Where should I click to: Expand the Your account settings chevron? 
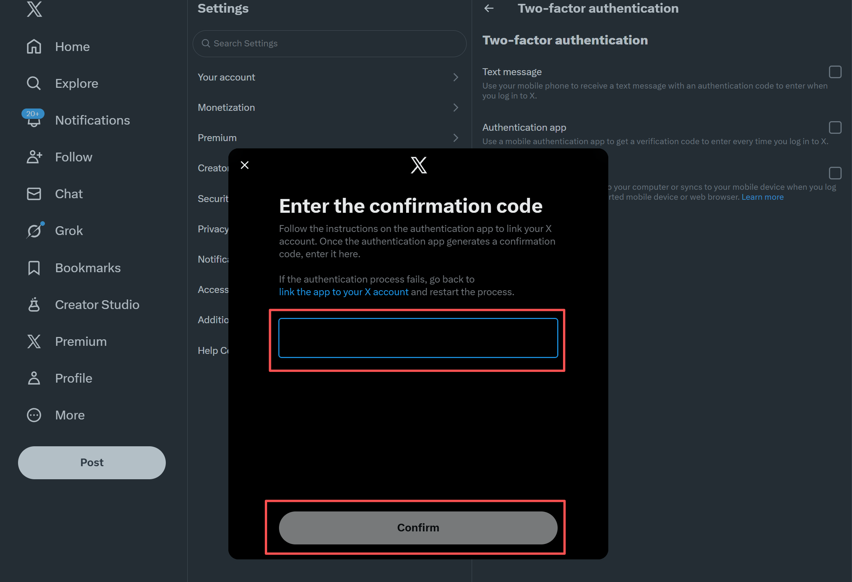click(456, 77)
